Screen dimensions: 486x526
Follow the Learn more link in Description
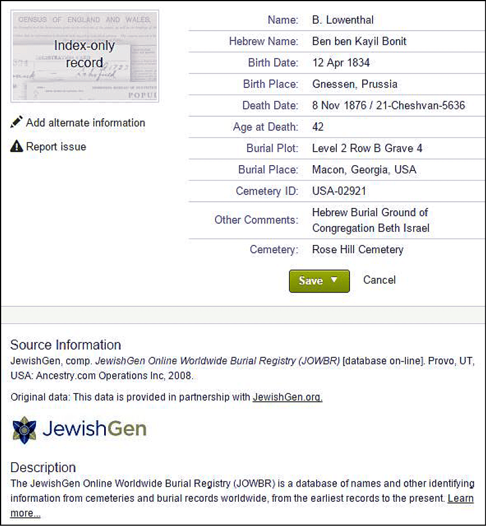tap(461, 498)
